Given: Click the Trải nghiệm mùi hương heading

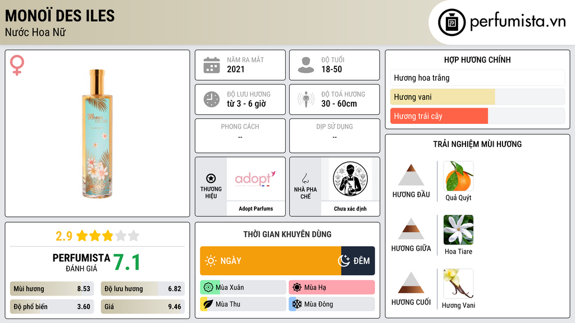Looking at the screenshot, I should [477, 144].
